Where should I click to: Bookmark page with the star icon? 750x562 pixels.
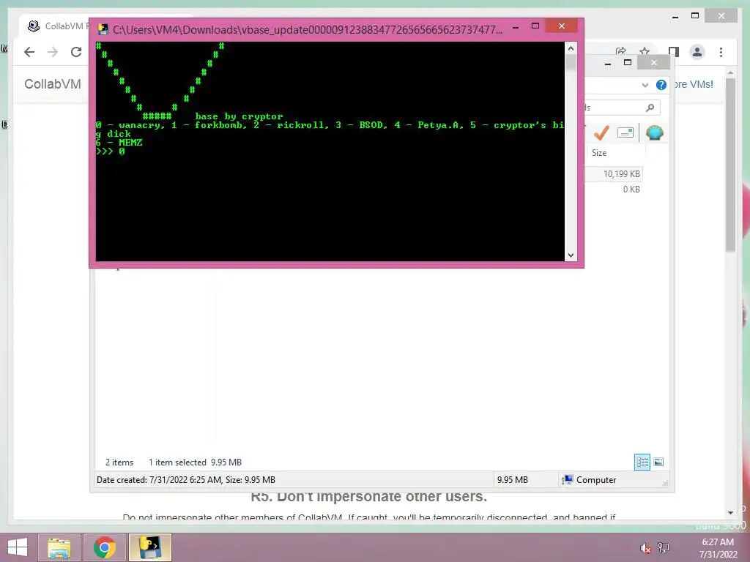click(645, 51)
